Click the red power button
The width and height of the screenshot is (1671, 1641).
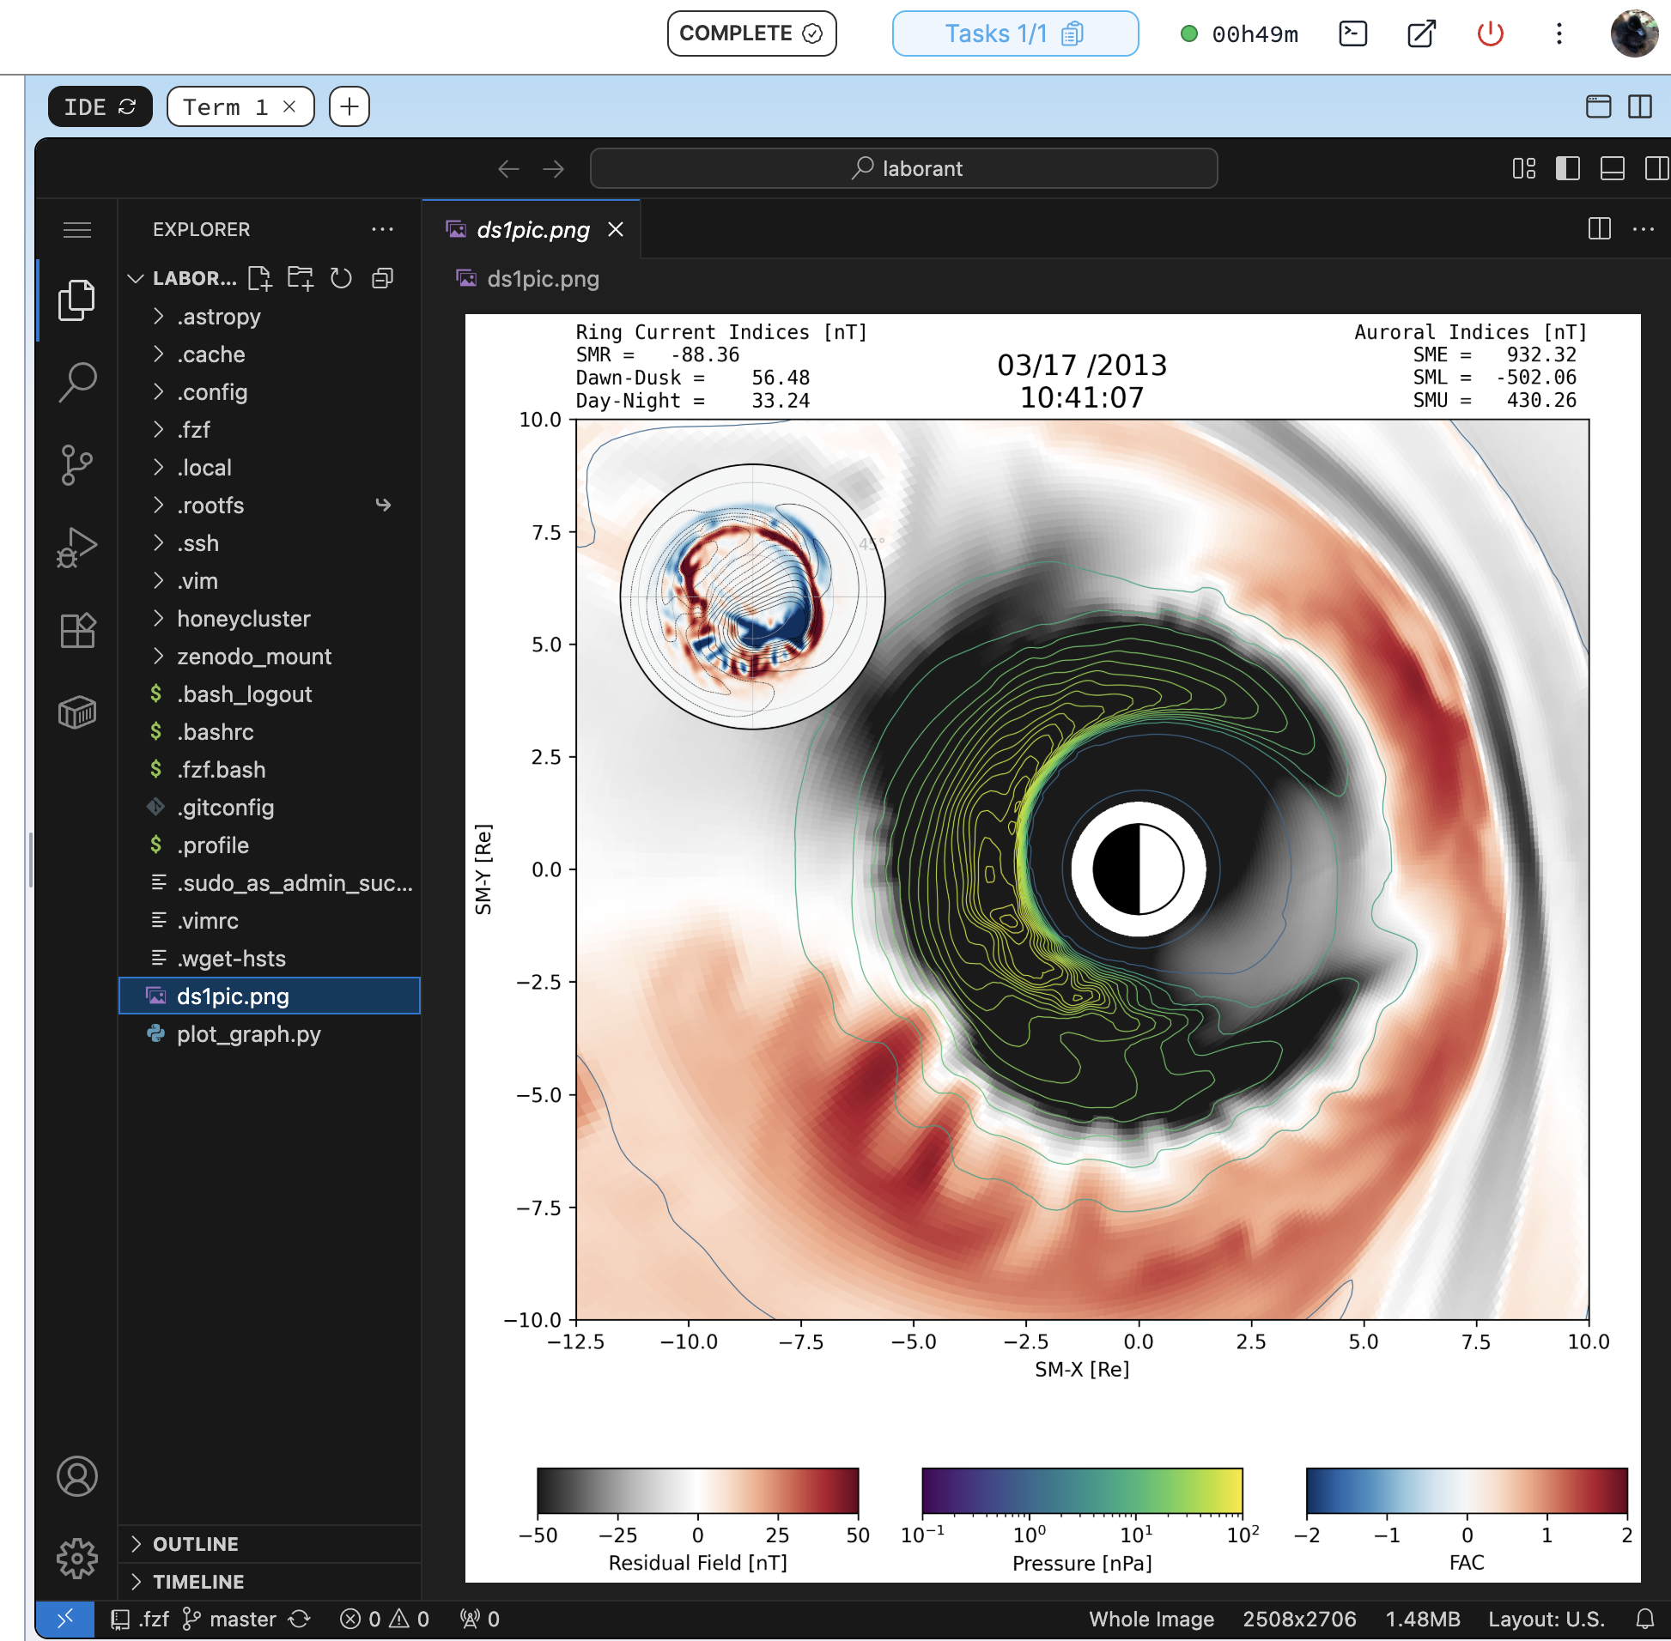tap(1490, 33)
